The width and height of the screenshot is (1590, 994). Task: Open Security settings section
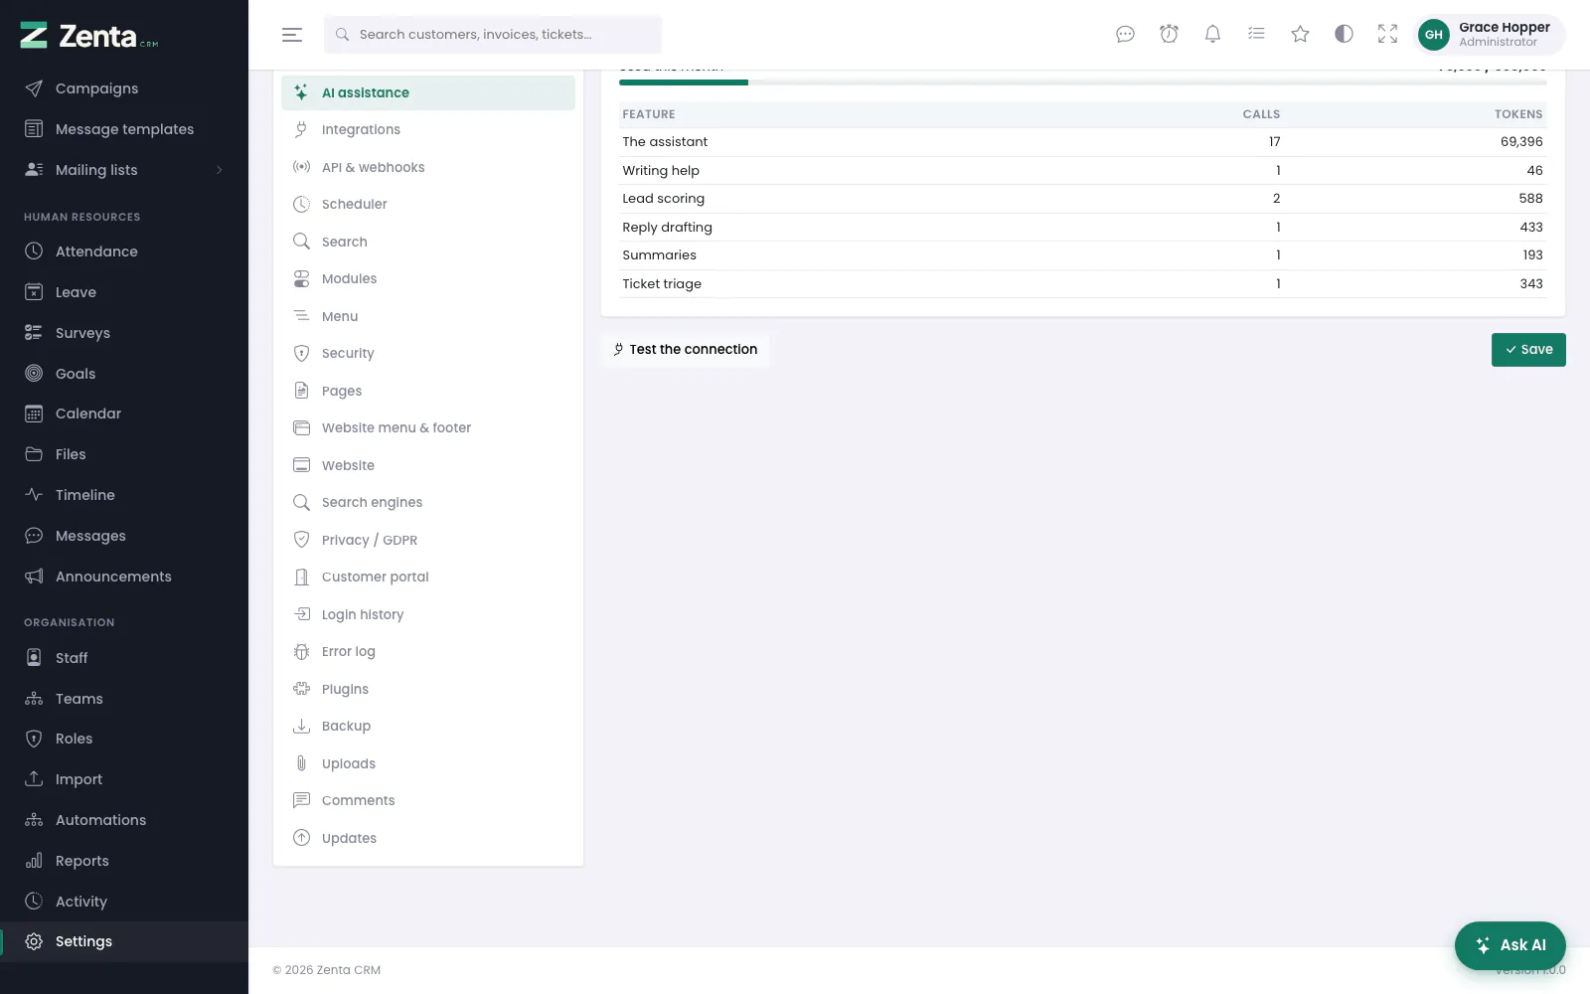(428, 353)
